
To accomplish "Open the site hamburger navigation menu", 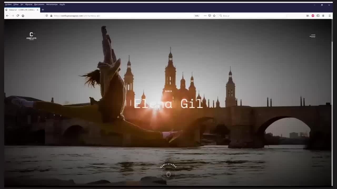I will tap(313, 36).
